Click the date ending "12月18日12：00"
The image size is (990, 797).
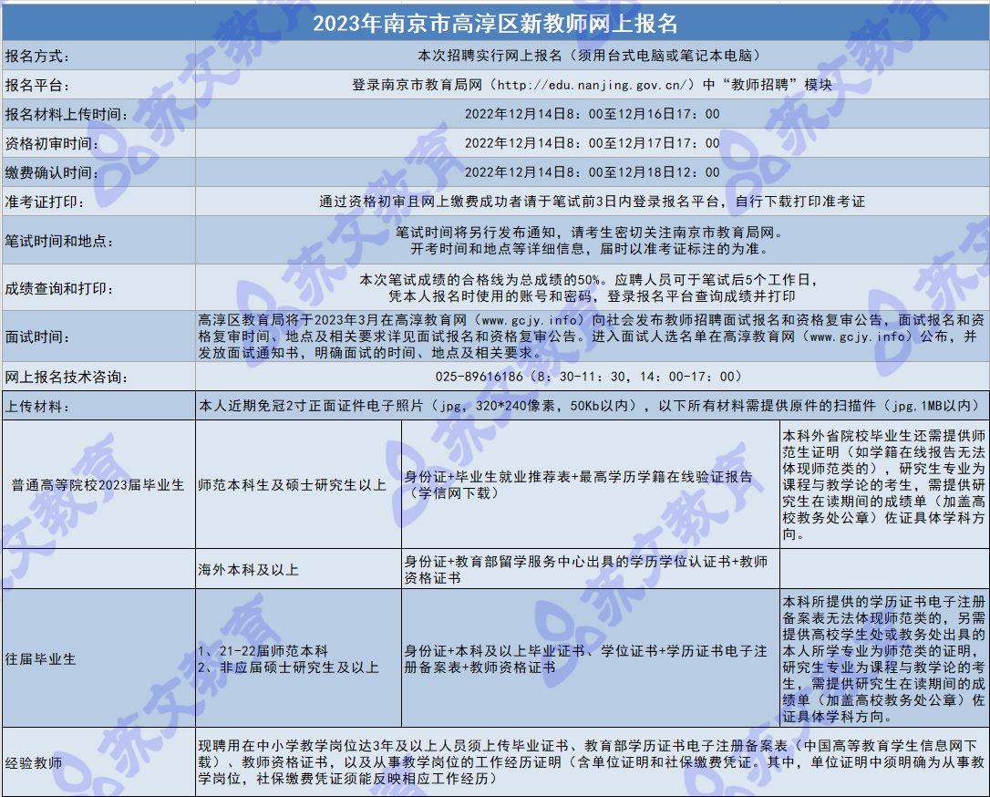(593, 172)
